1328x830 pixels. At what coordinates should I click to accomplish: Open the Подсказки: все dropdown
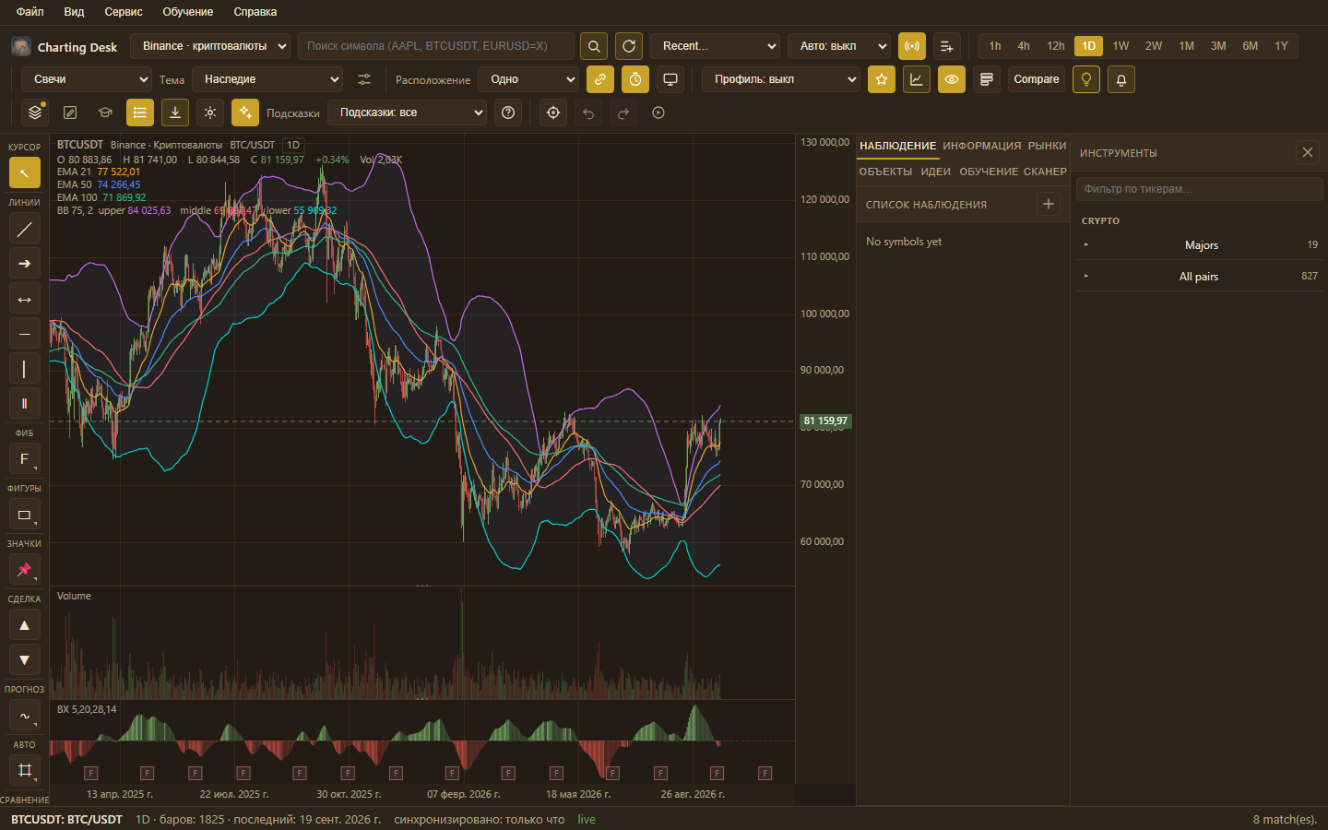[407, 113]
